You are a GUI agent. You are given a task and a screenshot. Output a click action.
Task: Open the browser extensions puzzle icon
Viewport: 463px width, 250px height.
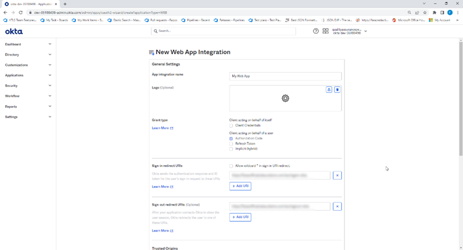[x=434, y=13]
